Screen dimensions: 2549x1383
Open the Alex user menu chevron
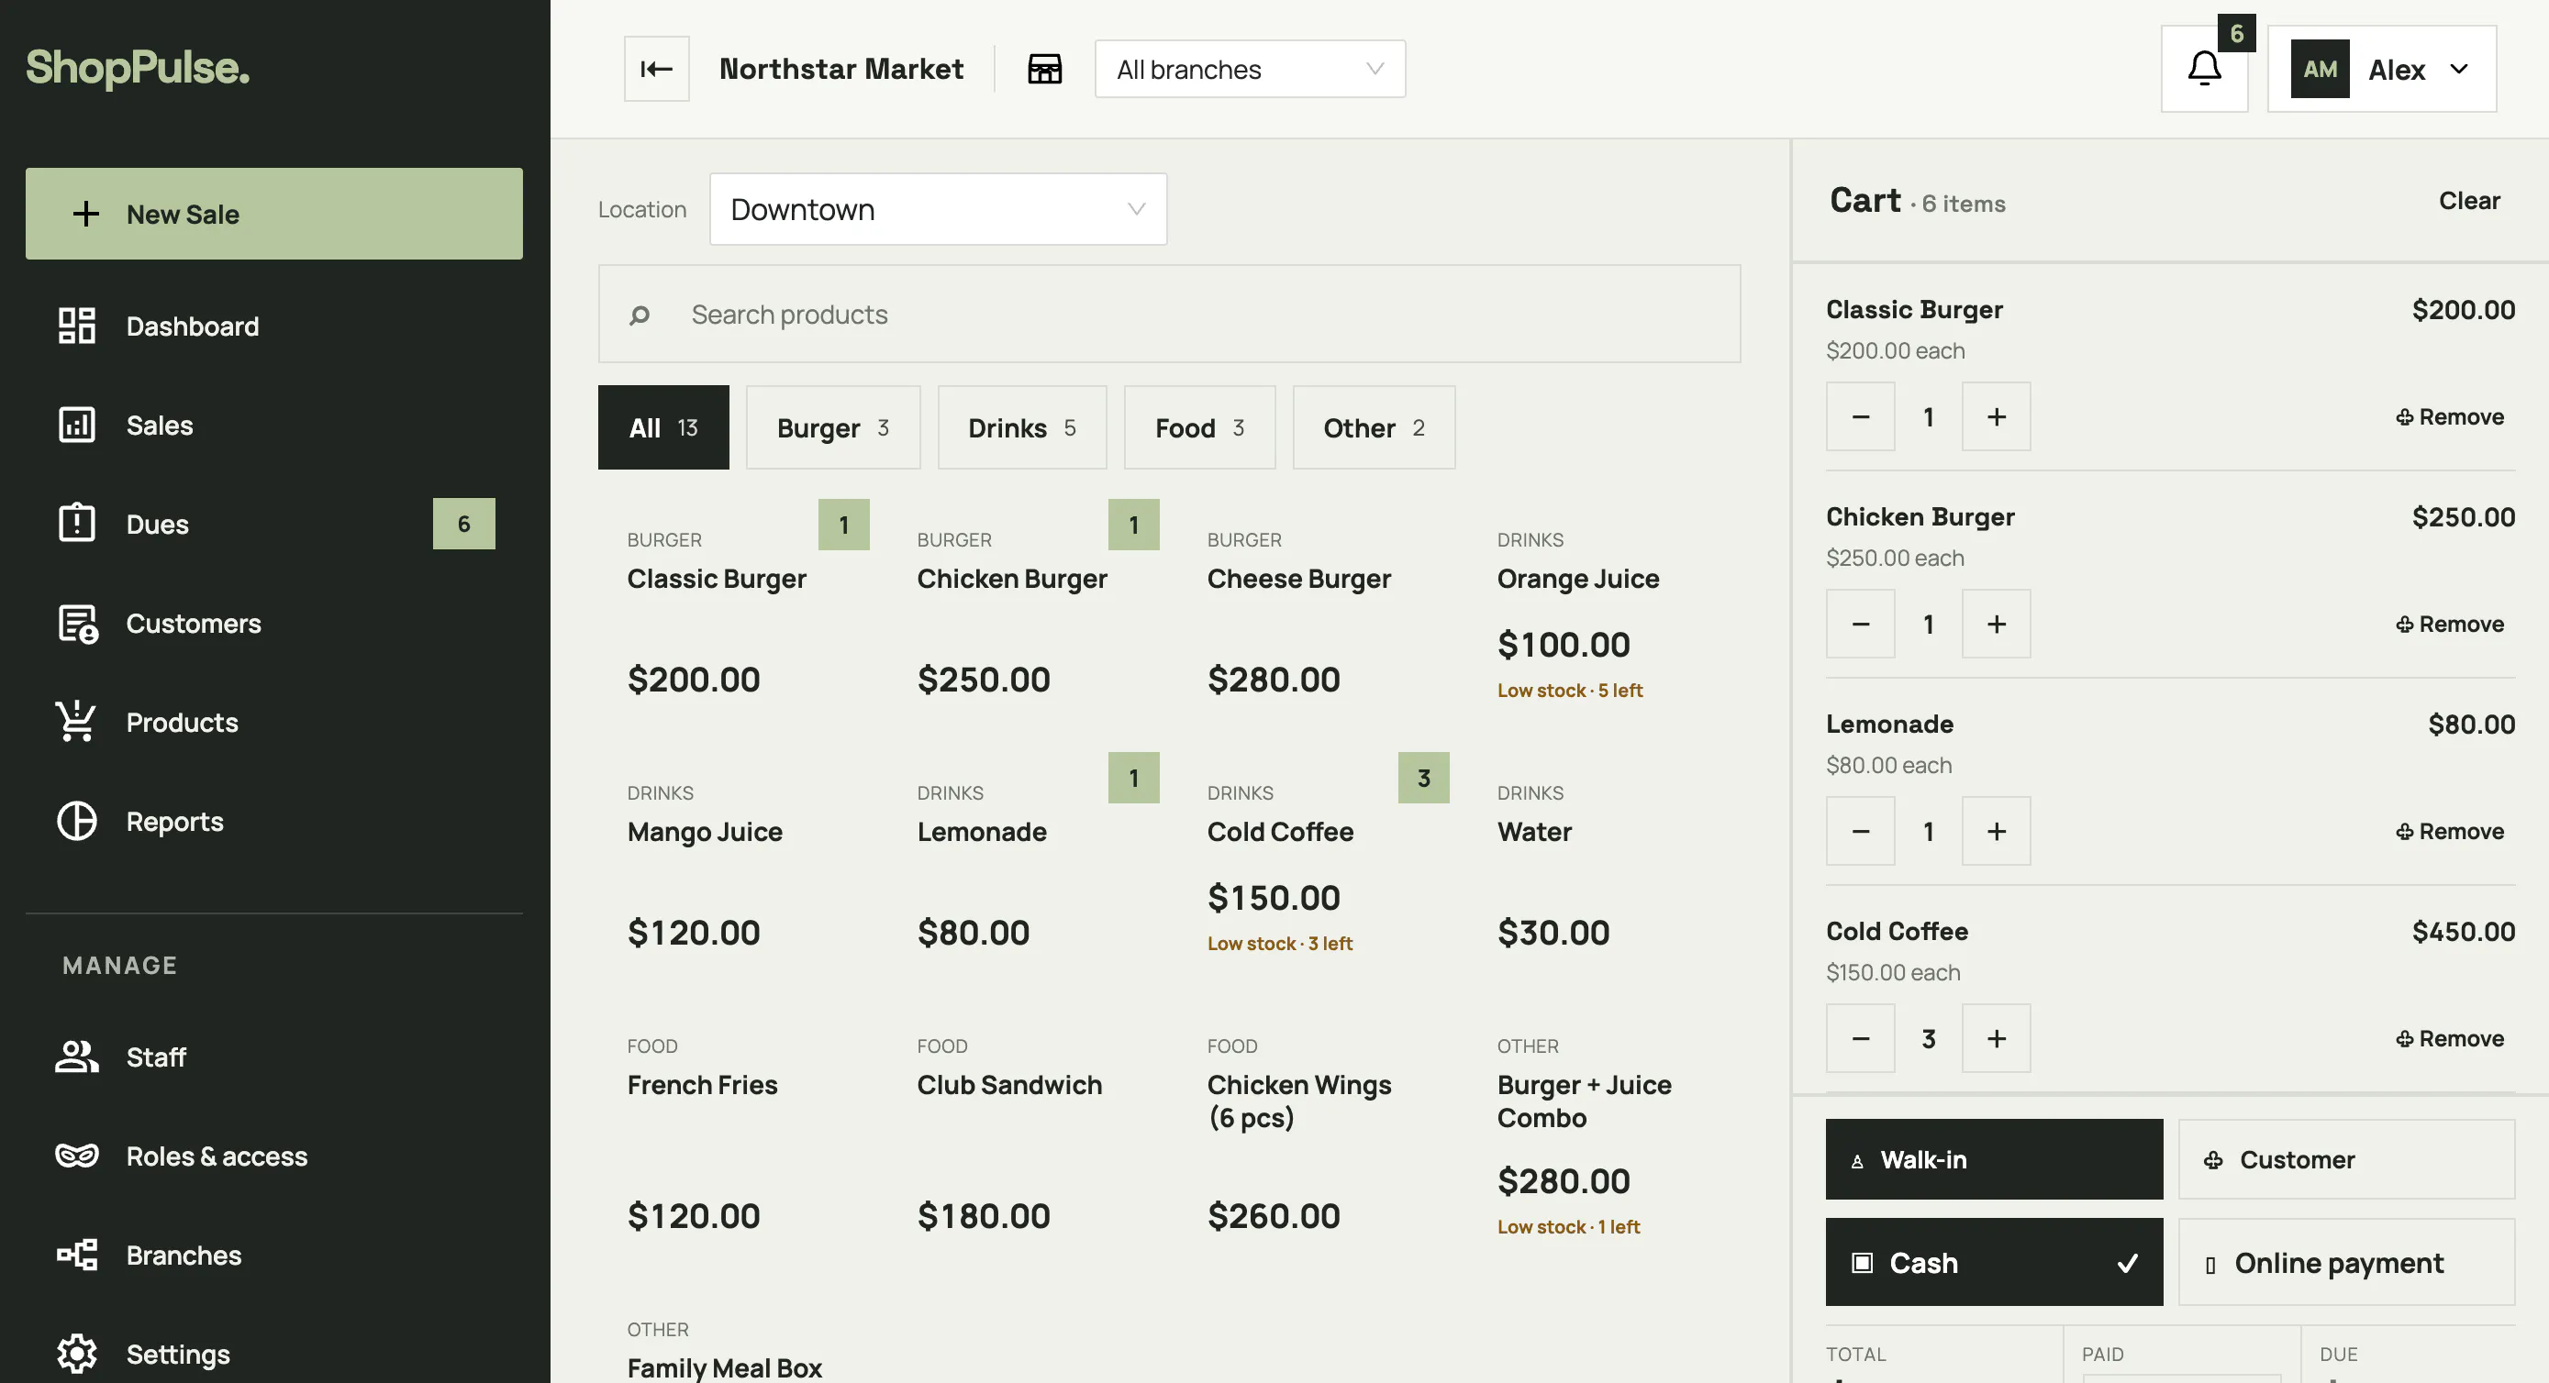(2458, 68)
